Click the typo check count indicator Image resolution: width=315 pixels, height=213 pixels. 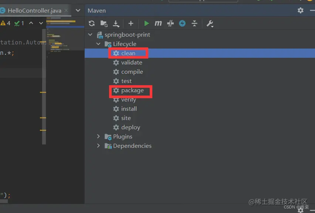(19, 23)
